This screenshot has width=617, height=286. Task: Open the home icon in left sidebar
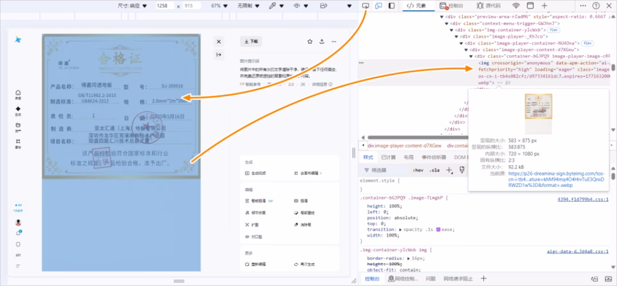point(18,93)
